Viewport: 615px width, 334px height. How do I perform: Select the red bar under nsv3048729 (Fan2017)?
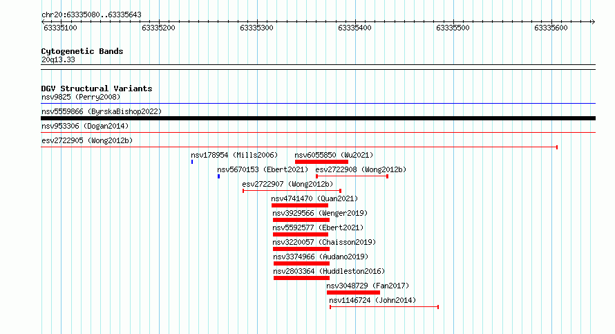(353, 293)
